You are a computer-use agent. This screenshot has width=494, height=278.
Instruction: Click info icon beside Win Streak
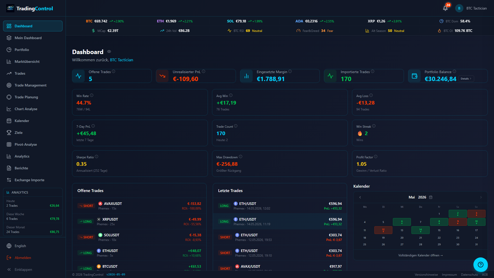[x=374, y=126]
